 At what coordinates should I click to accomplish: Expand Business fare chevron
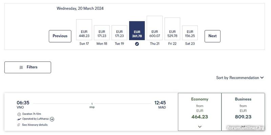[243, 127]
